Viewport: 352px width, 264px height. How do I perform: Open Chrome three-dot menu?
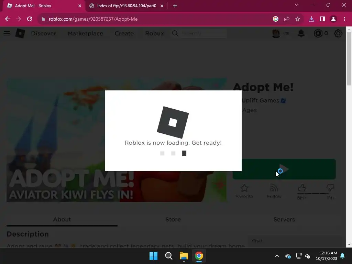coord(344,19)
